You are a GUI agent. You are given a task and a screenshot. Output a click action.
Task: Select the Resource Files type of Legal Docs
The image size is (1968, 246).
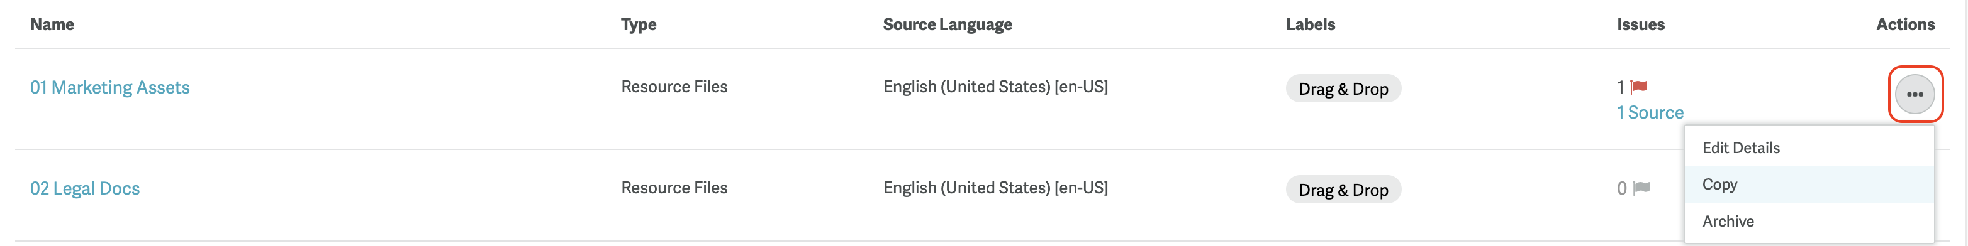(674, 188)
